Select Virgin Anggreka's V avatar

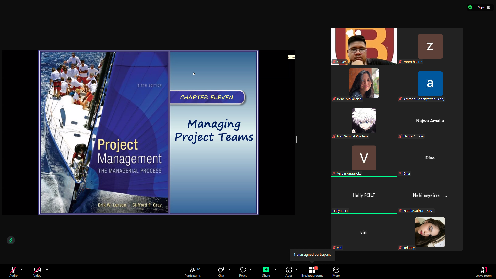364,158
